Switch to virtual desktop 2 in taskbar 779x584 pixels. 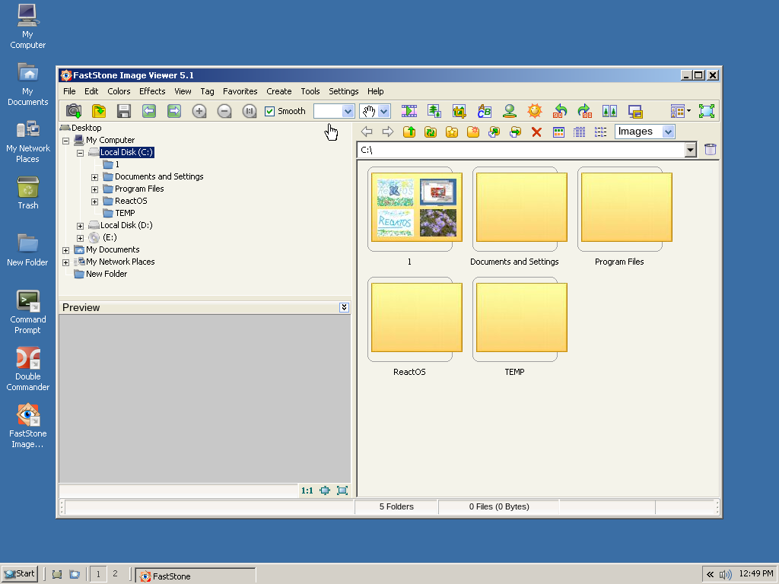116,574
